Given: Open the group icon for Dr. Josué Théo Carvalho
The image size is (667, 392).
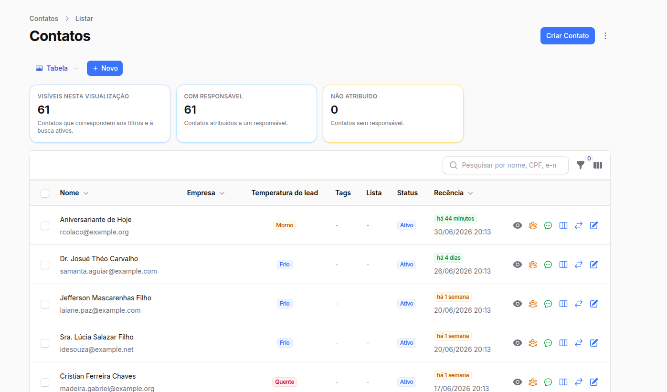Looking at the screenshot, I should [533, 265].
